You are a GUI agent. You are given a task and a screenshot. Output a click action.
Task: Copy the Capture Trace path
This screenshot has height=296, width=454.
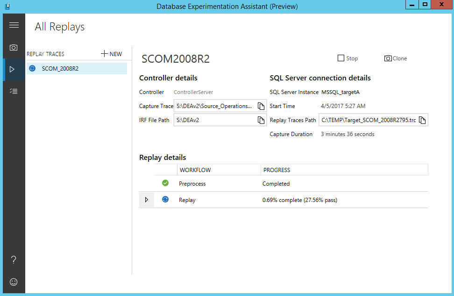pos(261,106)
